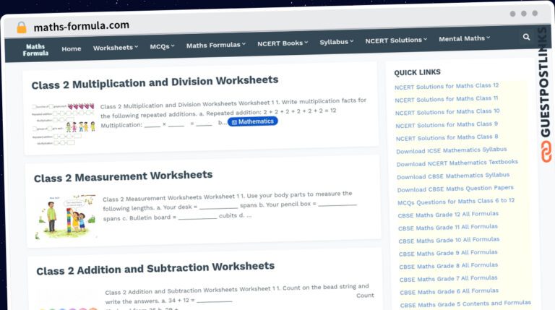Open NCERT Solutions for Maths Class 9
This screenshot has width=555, height=310.
447,125
